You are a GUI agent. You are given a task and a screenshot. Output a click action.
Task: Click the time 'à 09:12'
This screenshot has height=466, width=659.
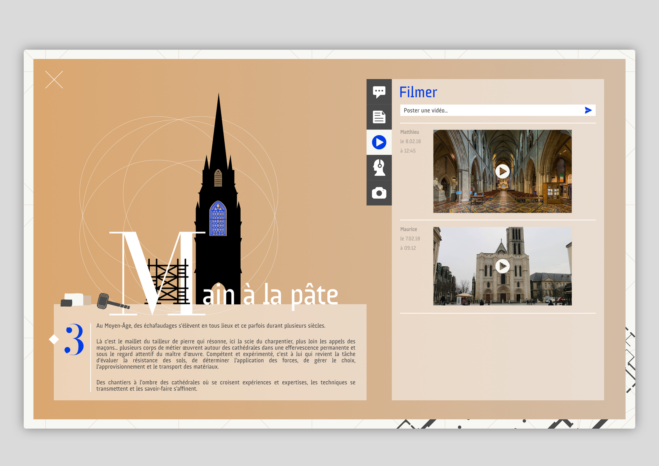pos(408,248)
